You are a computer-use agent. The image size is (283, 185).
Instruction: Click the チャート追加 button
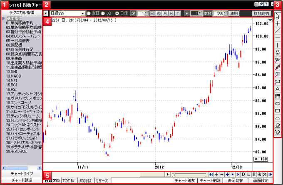point(185,181)
